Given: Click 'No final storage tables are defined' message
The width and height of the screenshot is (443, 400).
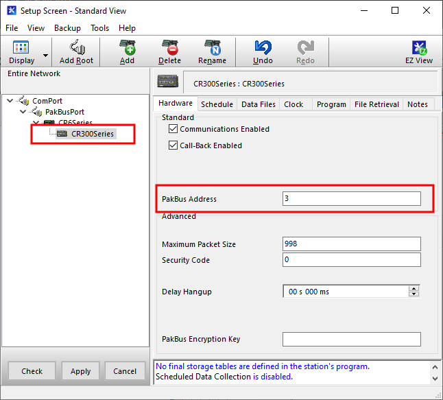Looking at the screenshot, I should click(x=263, y=366).
